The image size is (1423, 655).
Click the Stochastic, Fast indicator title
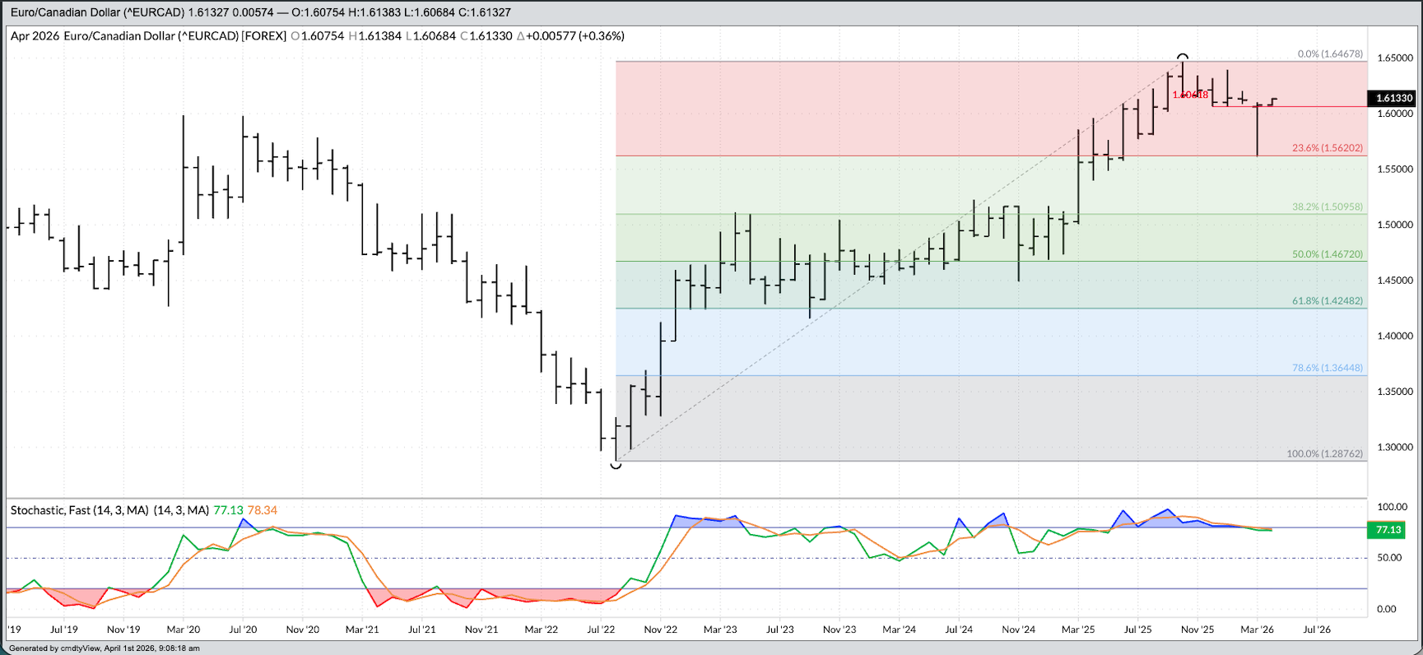(79, 510)
